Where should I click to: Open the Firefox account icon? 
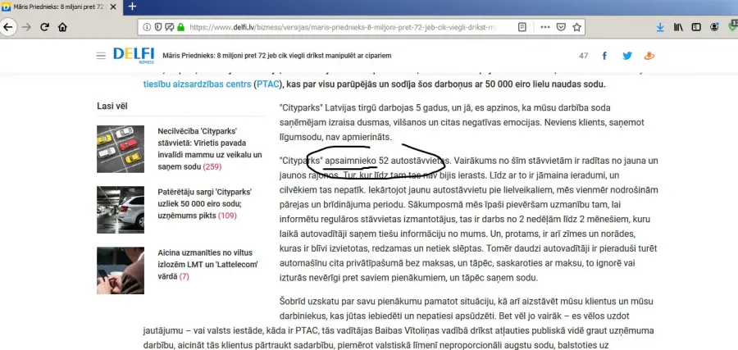714,27
